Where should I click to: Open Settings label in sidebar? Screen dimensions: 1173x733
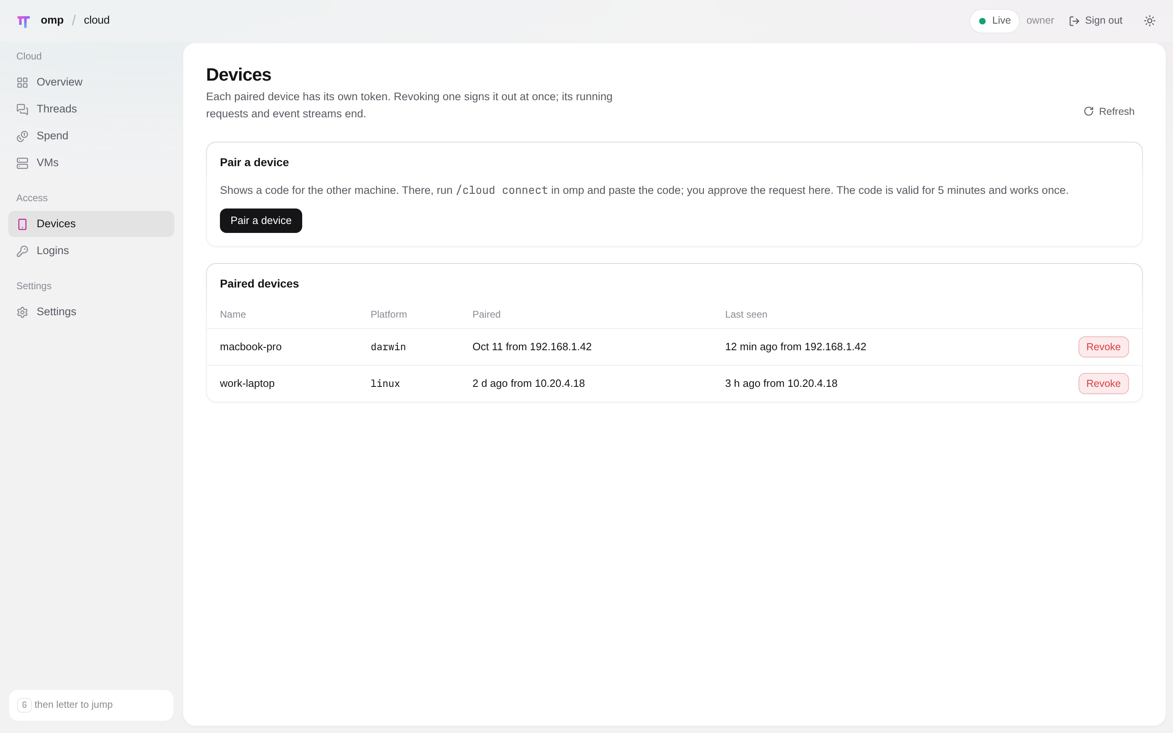(56, 312)
